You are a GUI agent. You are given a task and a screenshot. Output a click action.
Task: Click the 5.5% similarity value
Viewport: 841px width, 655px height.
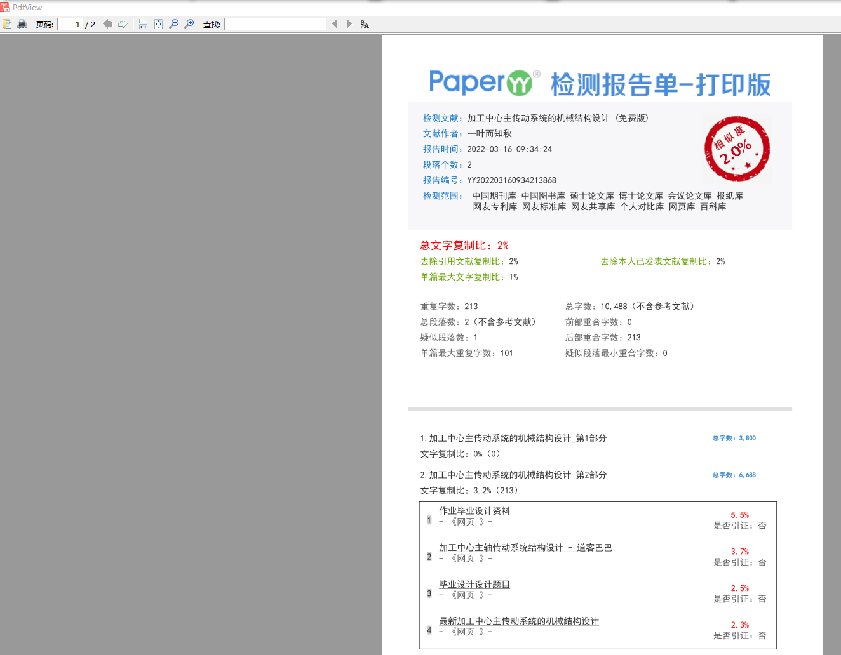point(739,515)
